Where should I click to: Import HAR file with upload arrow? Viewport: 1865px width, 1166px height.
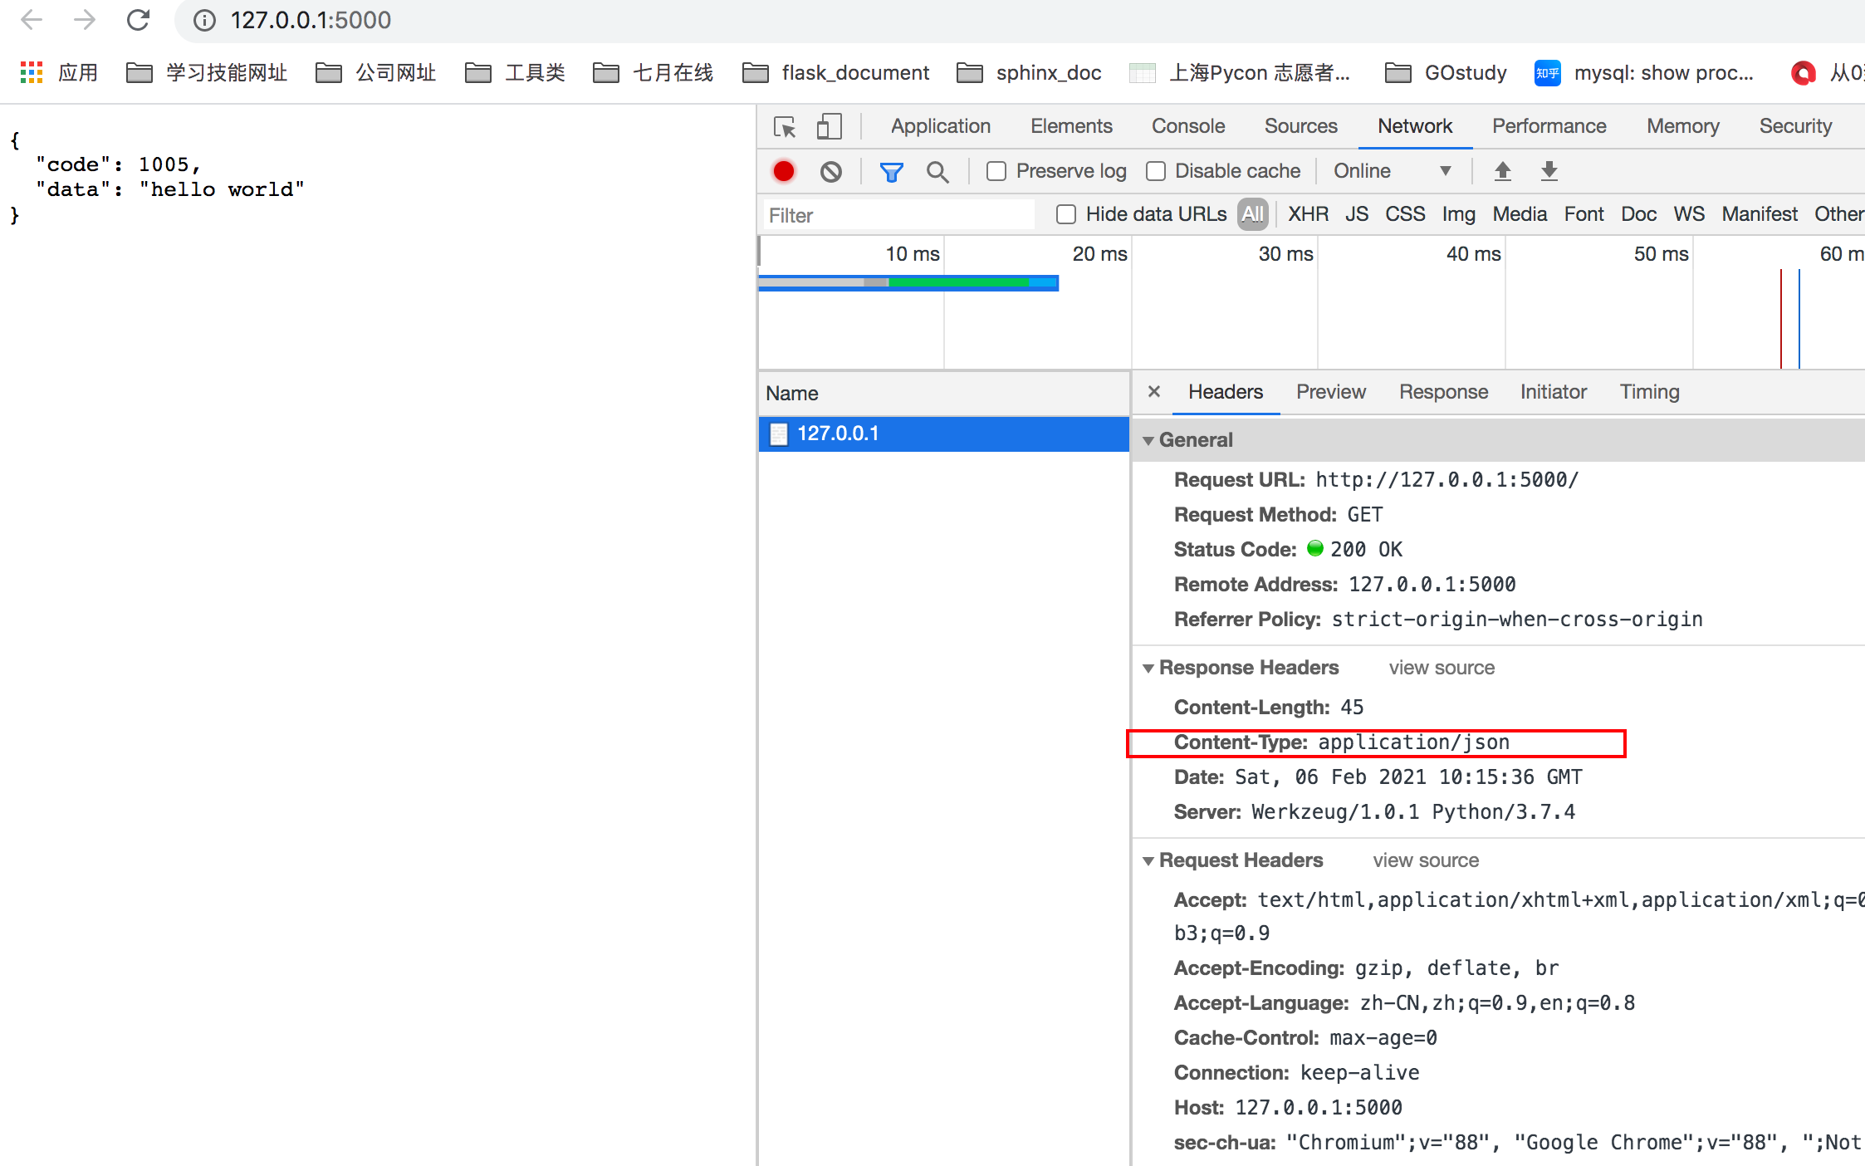click(x=1502, y=171)
